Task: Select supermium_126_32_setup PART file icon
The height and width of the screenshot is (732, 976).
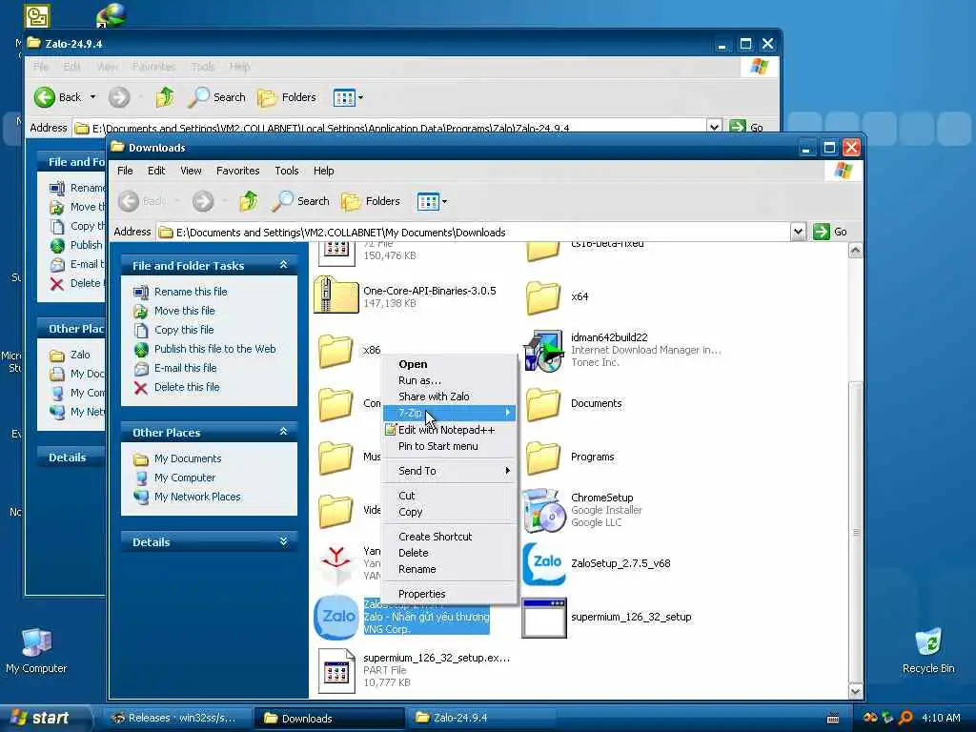Action: tap(336, 670)
